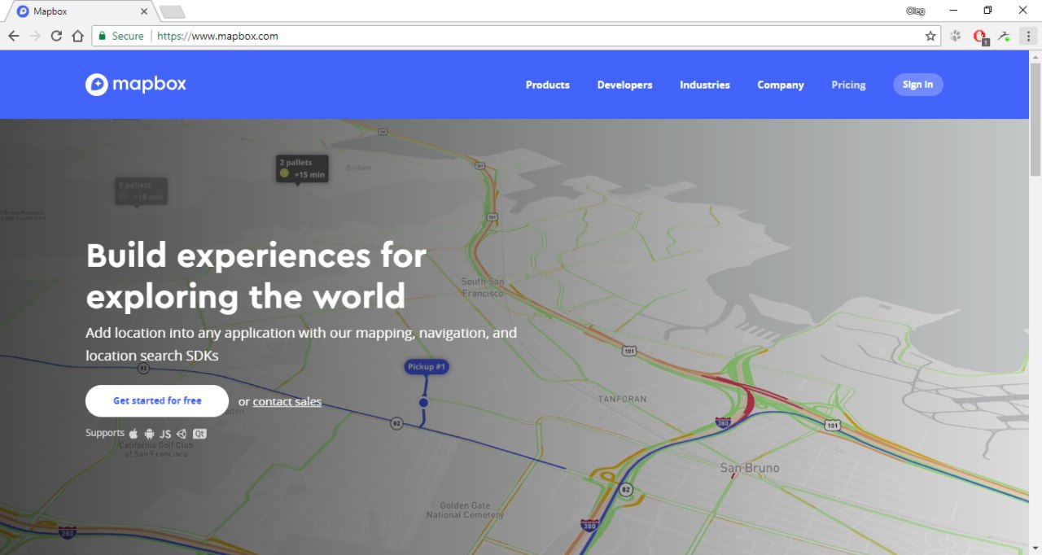
Task: Click the Pickup #1 map marker
Action: point(426,368)
